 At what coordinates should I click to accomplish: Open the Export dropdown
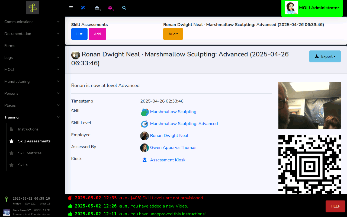click(325, 56)
